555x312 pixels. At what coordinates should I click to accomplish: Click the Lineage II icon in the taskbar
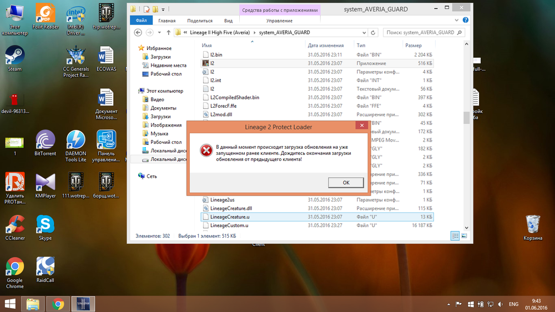[83, 304]
